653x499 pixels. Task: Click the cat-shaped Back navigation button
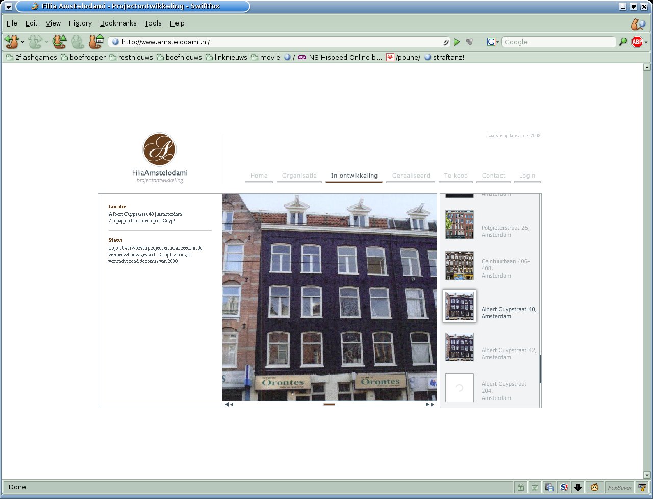[x=11, y=41]
